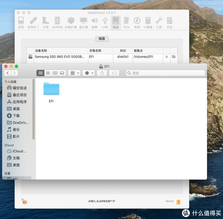Open 桌面 under 个人收藏 in sidebar
Screen dimensions: 223x219
[x=13, y=109]
